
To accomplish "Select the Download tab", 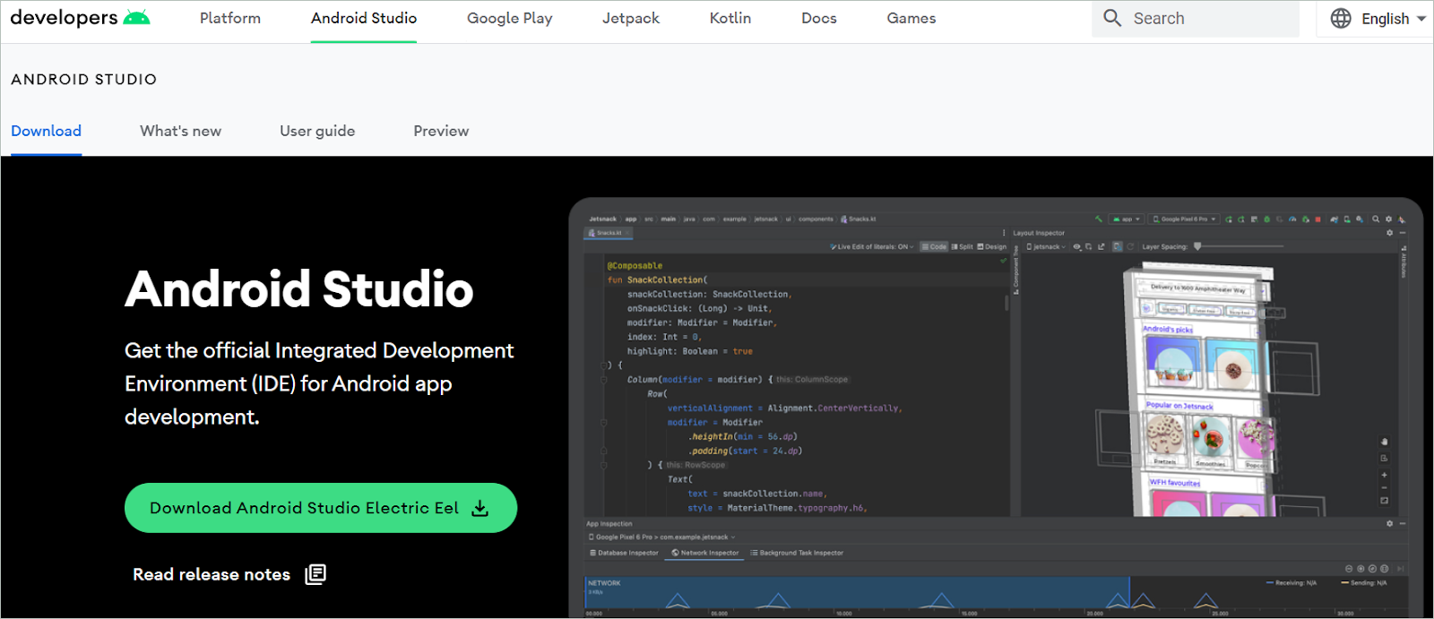I will click(x=46, y=131).
